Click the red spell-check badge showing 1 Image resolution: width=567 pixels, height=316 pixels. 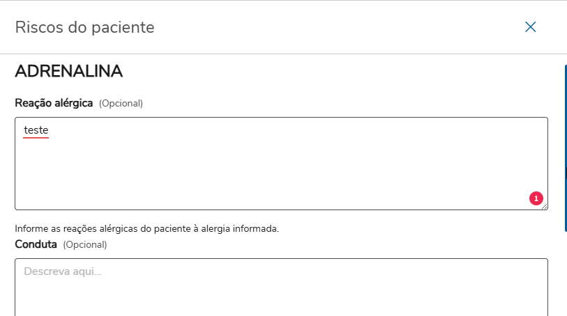click(x=536, y=198)
